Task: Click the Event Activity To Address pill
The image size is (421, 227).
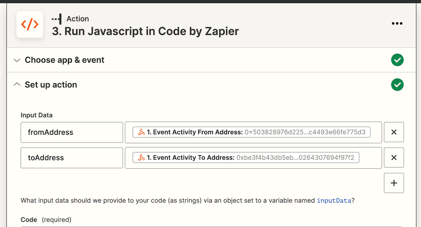Action: point(245,157)
